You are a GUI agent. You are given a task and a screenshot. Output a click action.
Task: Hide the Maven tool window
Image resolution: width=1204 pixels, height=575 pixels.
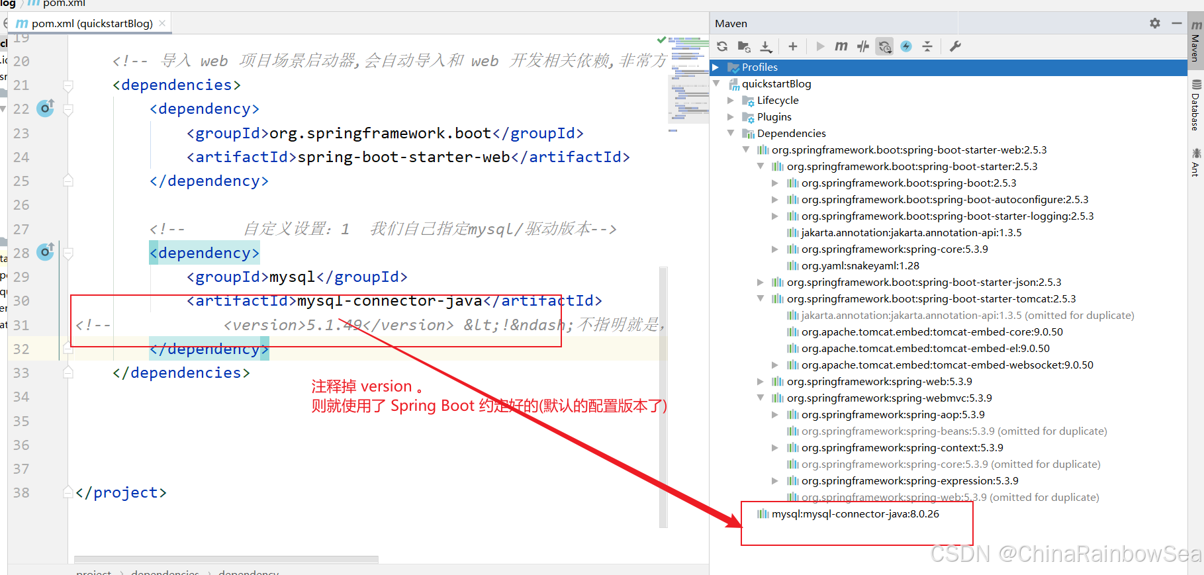point(1176,23)
